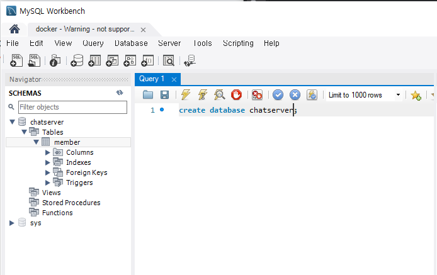Open the home tab icon
This screenshot has width=437, height=275.
tap(14, 29)
